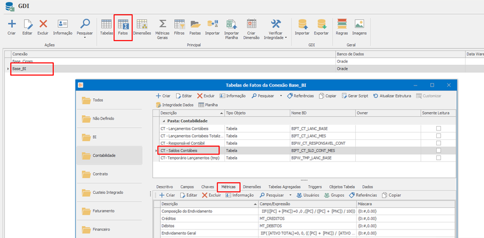Expand the Pesquisar dropdown arrow in ribbon

tap(85, 38)
